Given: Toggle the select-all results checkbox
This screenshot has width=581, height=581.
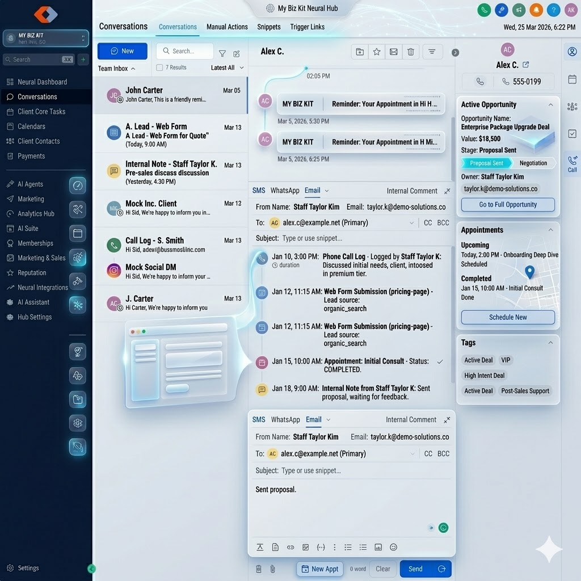Looking at the screenshot, I should (x=159, y=68).
